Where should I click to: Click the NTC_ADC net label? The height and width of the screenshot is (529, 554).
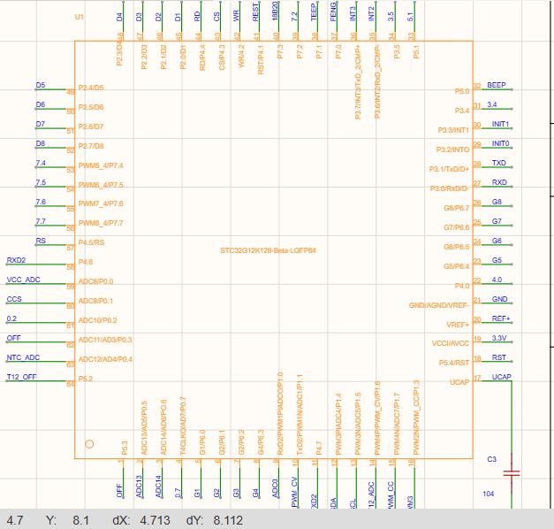click(x=23, y=357)
